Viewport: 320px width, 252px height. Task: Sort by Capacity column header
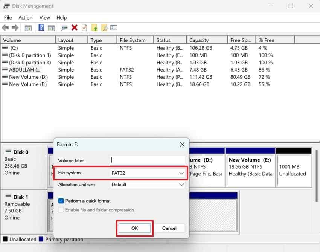click(x=207, y=40)
